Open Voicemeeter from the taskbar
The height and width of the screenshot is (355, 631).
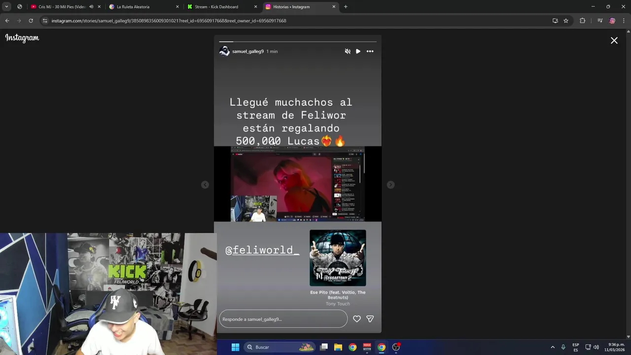[367, 347]
